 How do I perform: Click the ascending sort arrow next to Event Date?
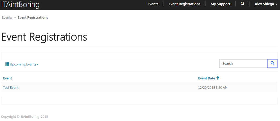pyautogui.click(x=218, y=78)
